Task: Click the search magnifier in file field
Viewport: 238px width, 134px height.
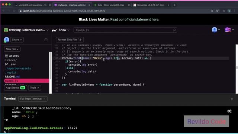Action: (x=174, y=30)
